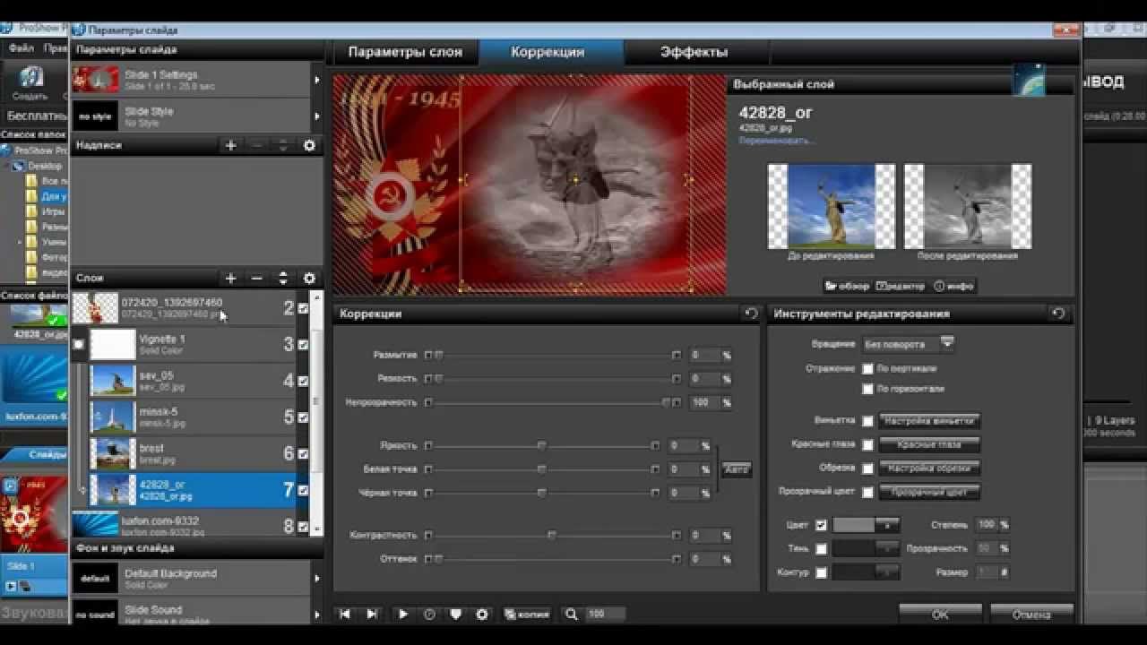Click the Степень percentage field

coord(987,525)
